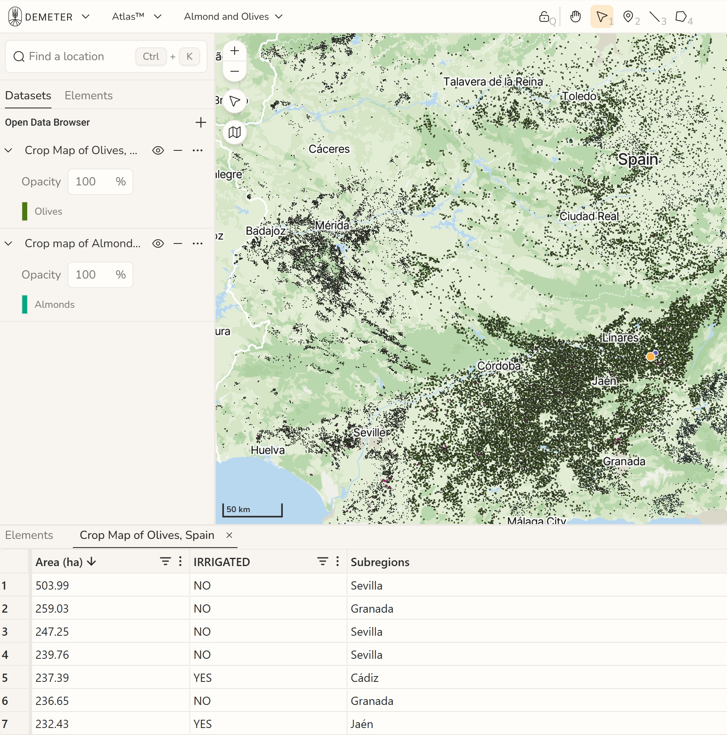Image resolution: width=727 pixels, height=735 pixels.
Task: Activate the pointer select tool
Action: pyautogui.click(x=601, y=17)
